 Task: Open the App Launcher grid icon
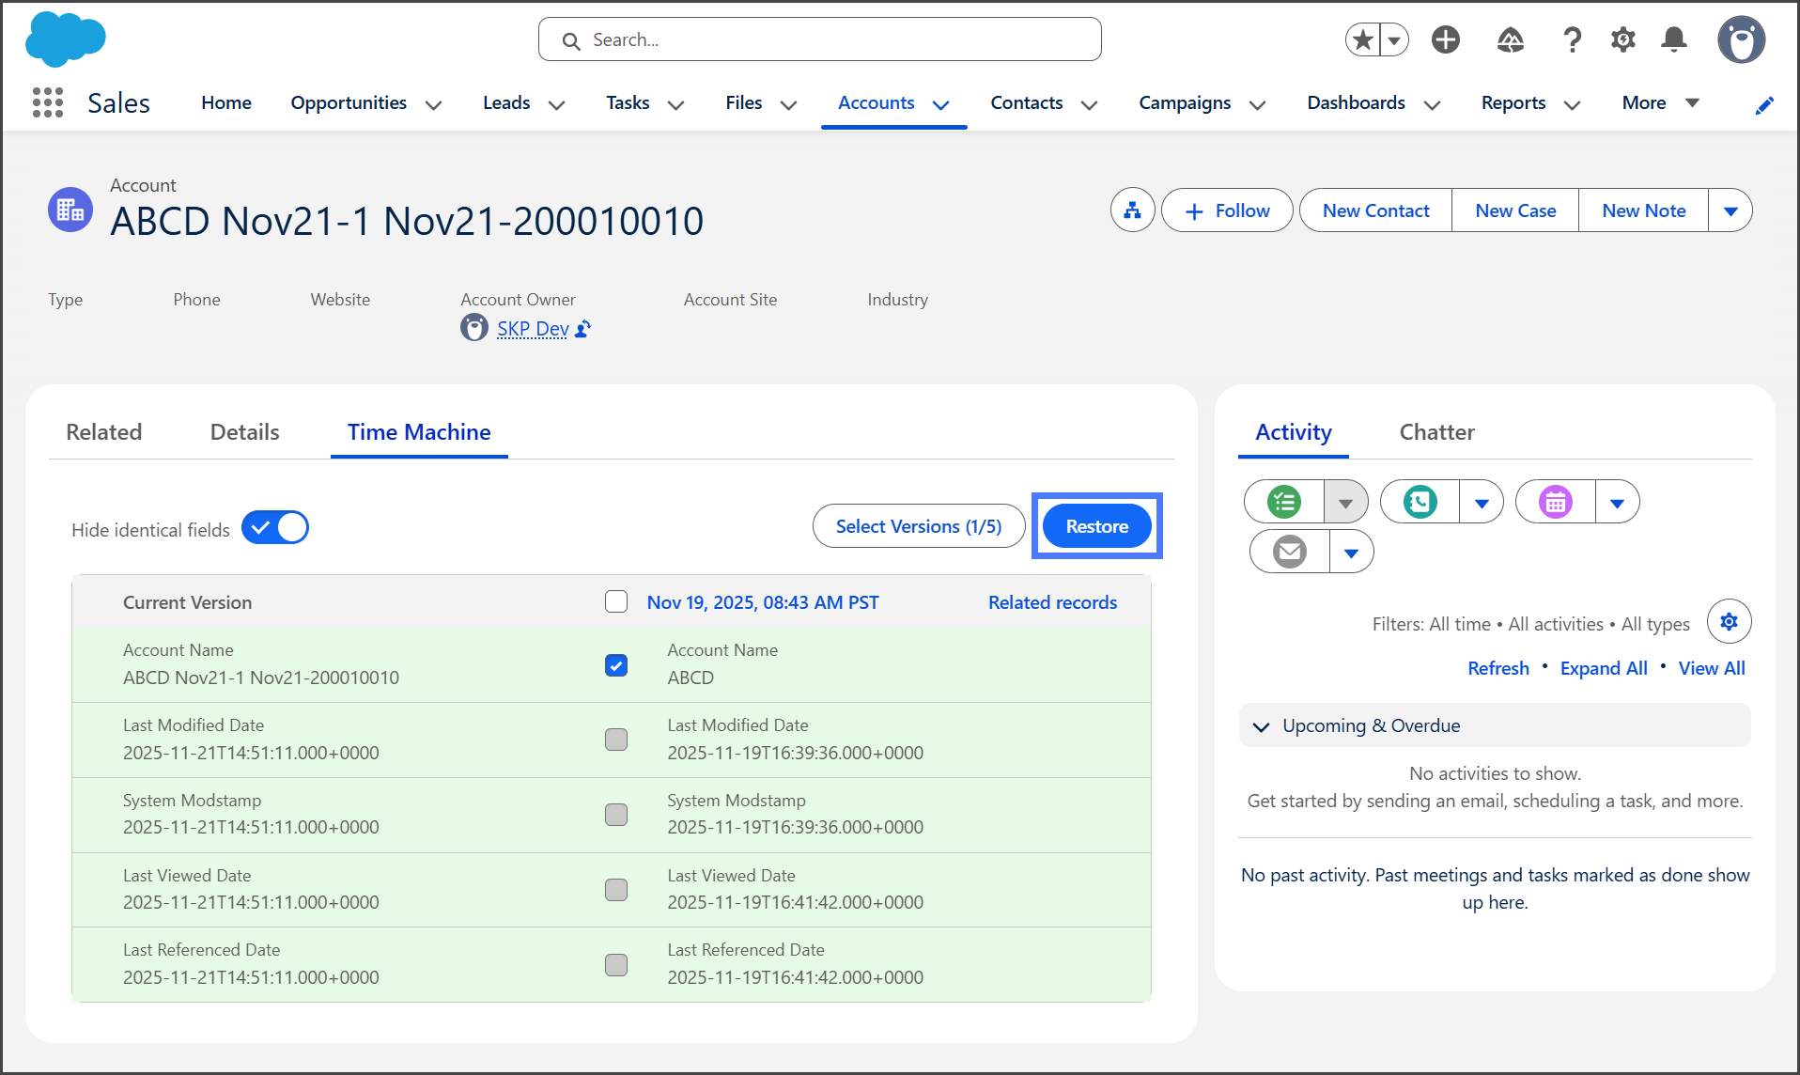[x=47, y=102]
